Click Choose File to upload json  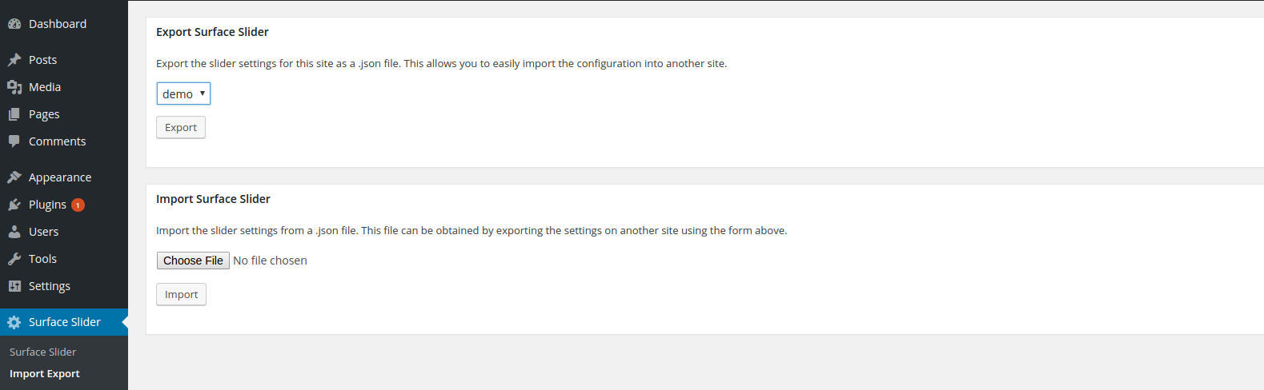(193, 261)
